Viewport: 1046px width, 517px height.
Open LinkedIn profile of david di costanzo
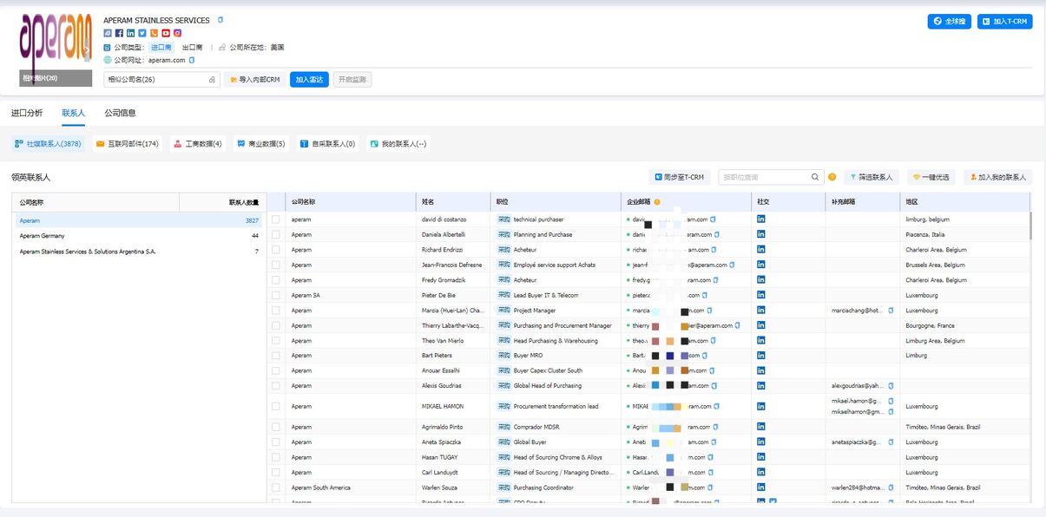pyautogui.click(x=761, y=219)
